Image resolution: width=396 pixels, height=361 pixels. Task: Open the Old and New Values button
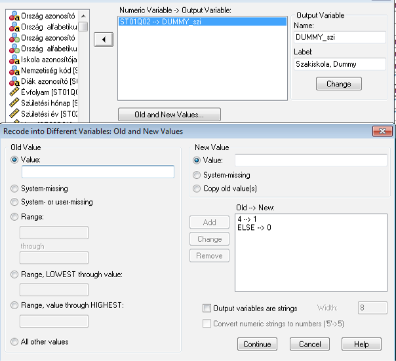(x=169, y=115)
